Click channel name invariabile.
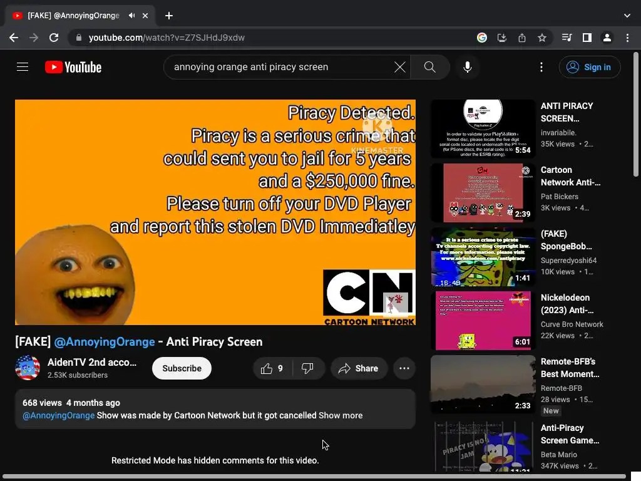 558,133
